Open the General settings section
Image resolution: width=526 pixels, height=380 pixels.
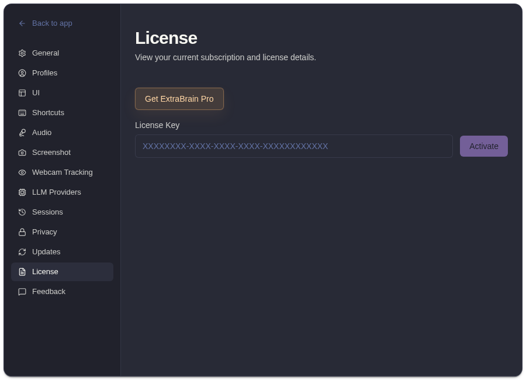point(62,53)
